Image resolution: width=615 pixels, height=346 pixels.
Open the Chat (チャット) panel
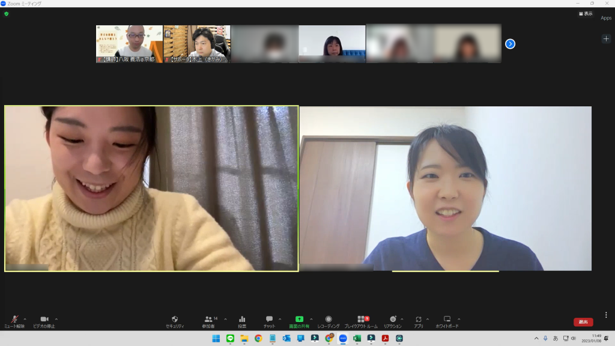coord(269,319)
